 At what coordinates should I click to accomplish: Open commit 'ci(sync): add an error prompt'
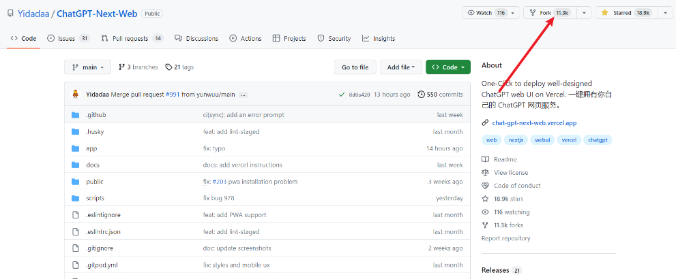click(x=244, y=115)
